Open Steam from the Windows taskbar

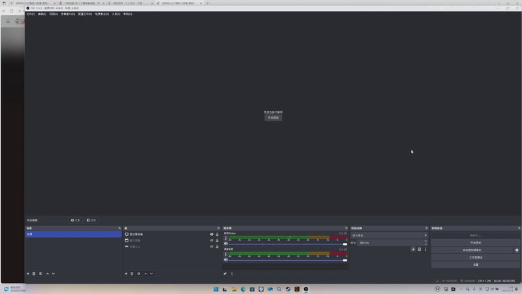pyautogui.click(x=288, y=289)
